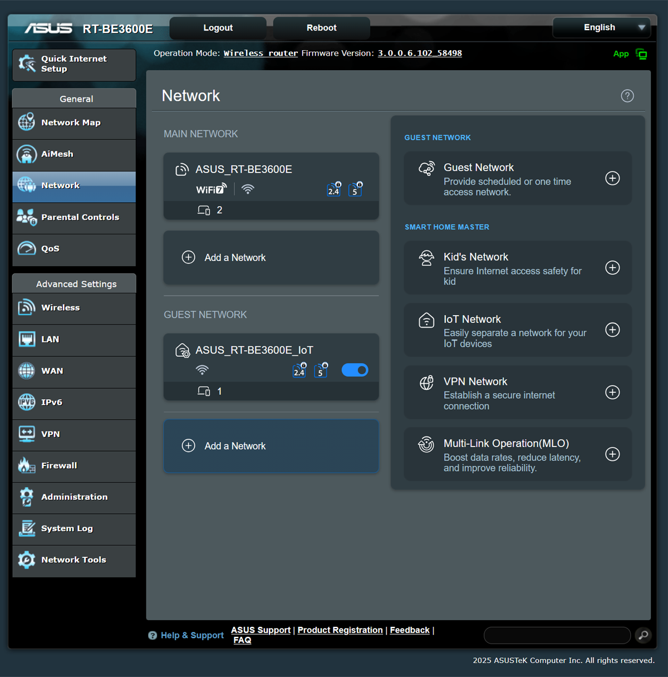Click the Network Tools gear icon

[27, 560]
